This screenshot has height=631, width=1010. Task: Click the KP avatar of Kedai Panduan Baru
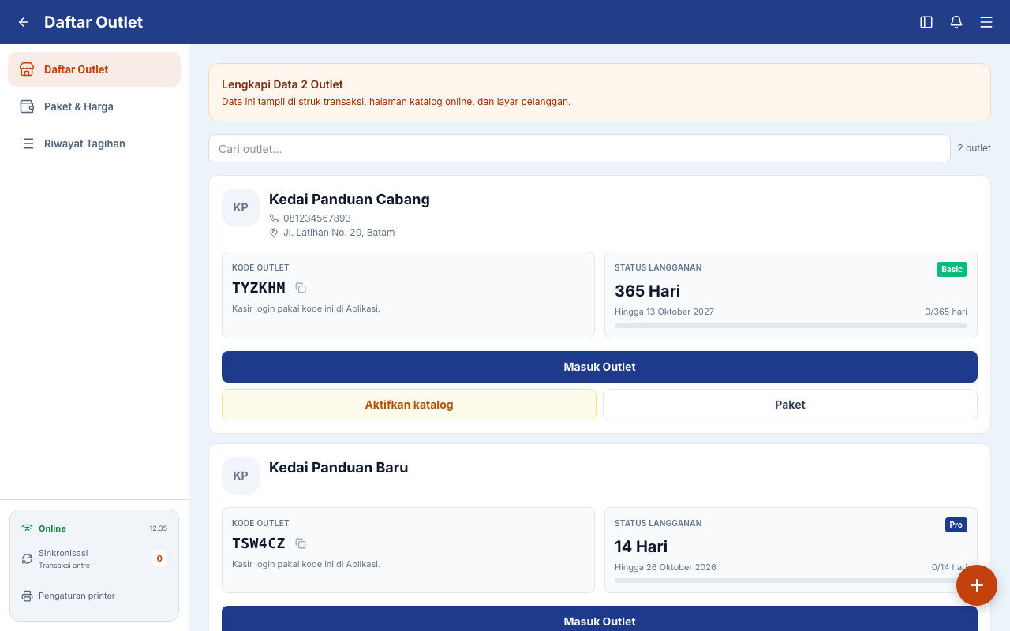241,476
